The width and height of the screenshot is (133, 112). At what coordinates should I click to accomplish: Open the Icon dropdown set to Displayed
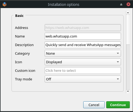[x=83, y=62]
